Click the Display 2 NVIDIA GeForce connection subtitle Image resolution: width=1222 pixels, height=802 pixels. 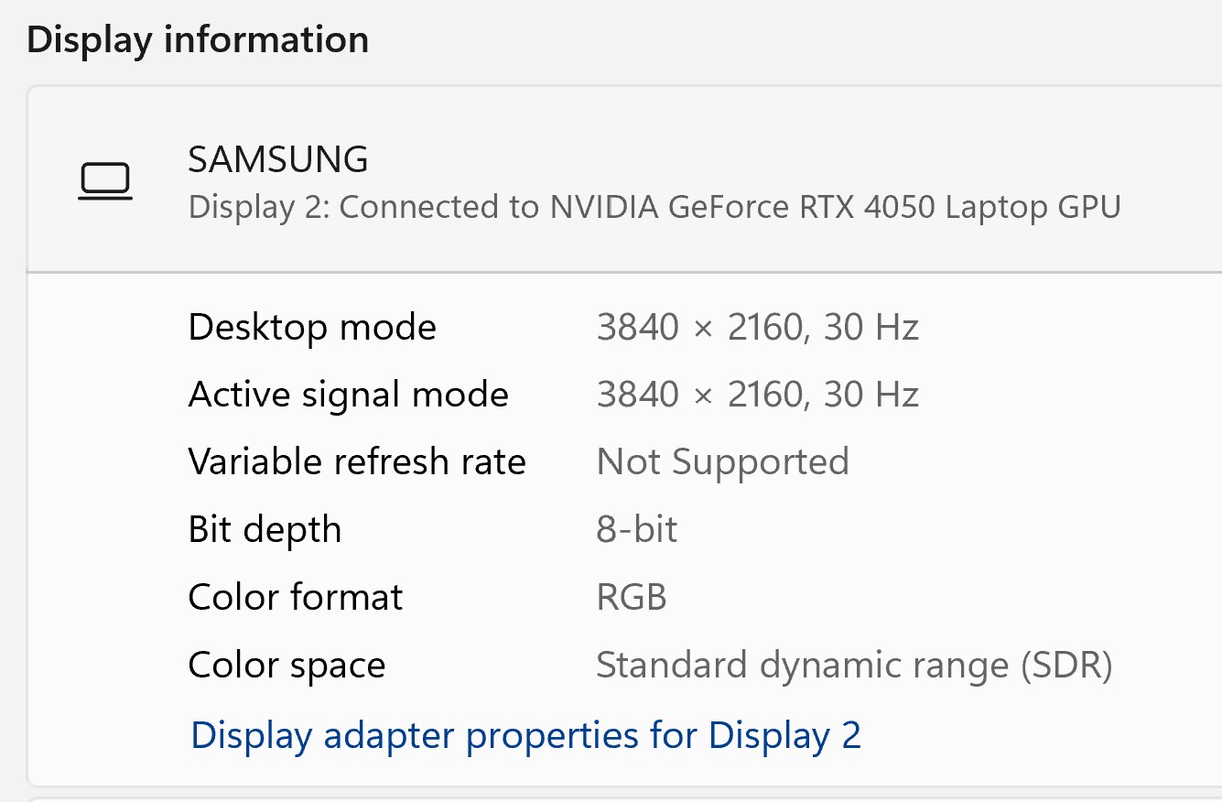coord(654,207)
